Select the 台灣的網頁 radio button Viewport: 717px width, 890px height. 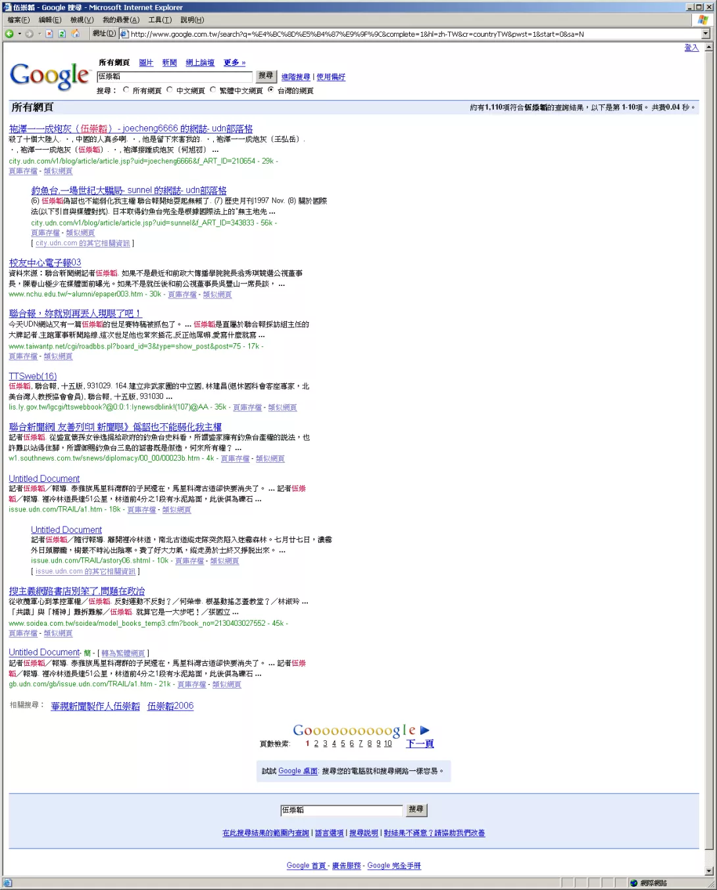pos(270,90)
